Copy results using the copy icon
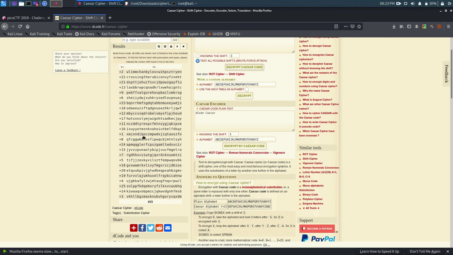The width and height of the screenshot is (453, 255). tap(159, 46)
